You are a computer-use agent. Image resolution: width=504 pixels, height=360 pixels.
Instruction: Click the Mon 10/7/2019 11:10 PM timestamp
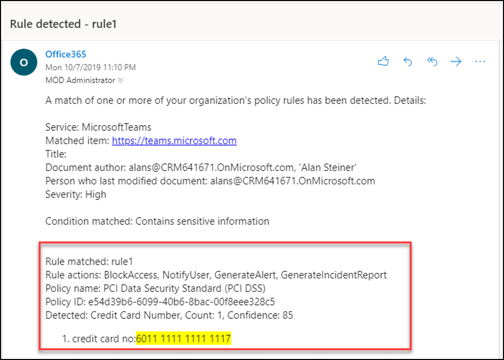pyautogui.click(x=91, y=67)
